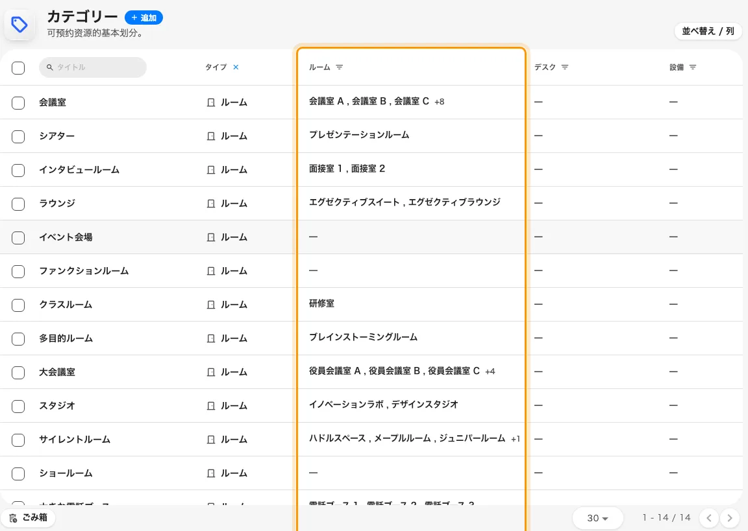Check the シアター row checkbox

[18, 137]
